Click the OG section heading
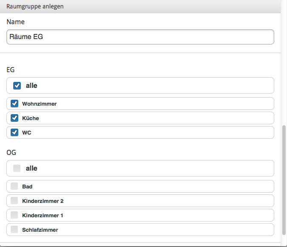The image size is (287, 247). pos(11,152)
